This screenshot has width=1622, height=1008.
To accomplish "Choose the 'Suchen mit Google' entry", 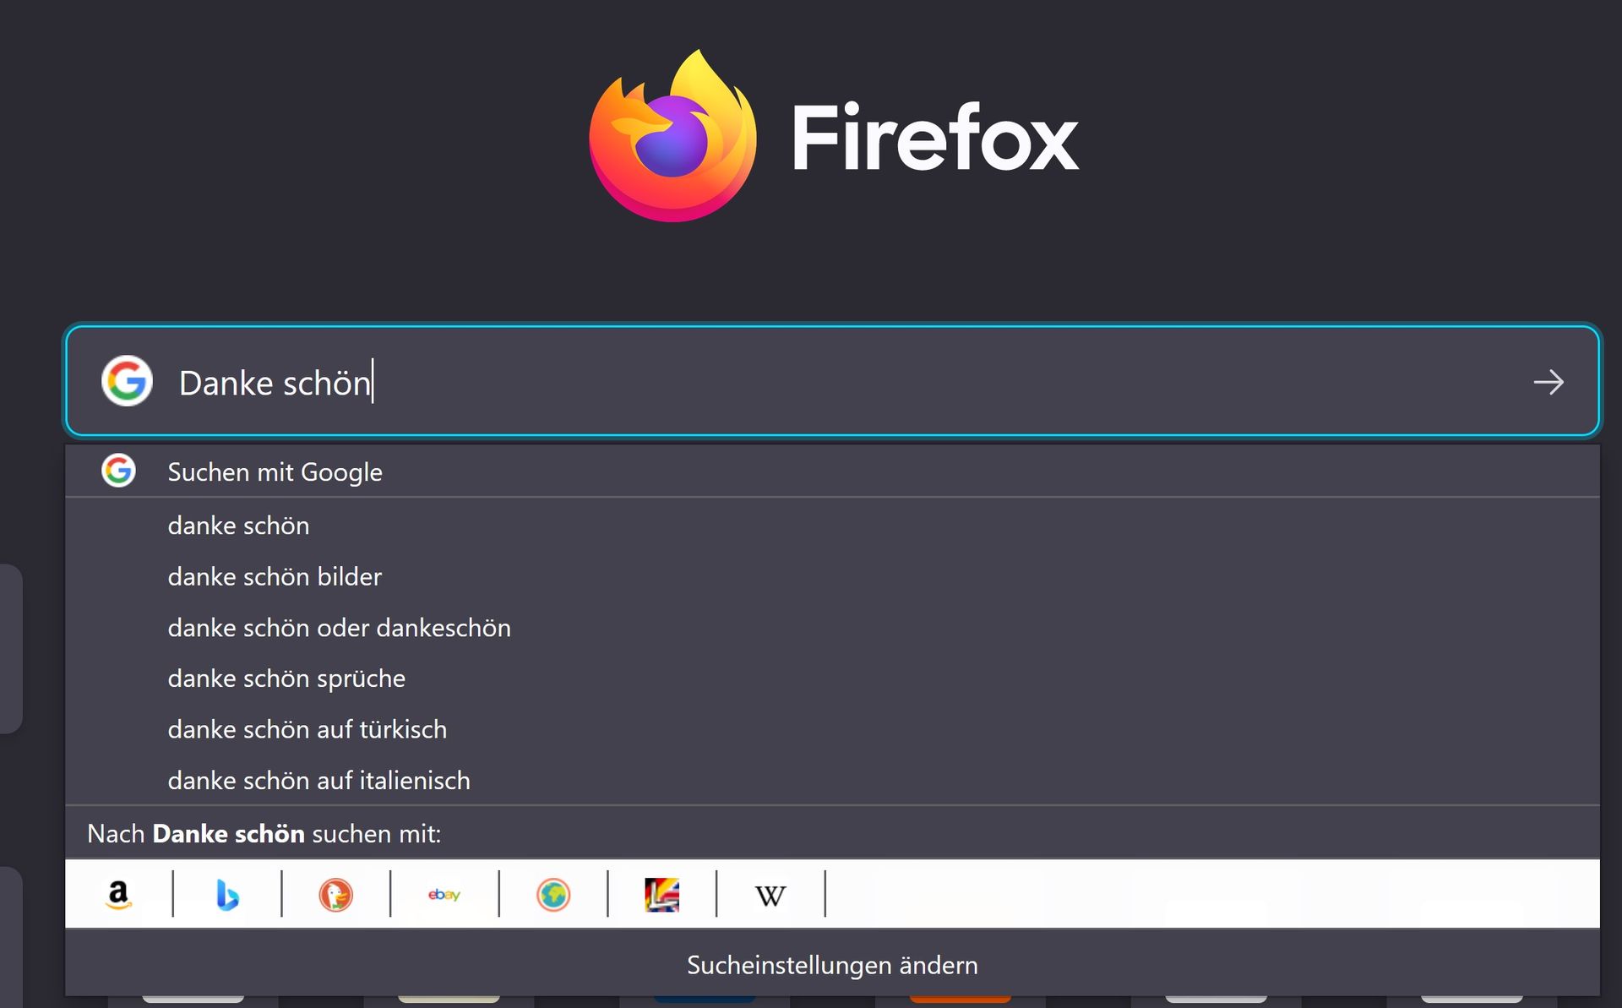I will point(275,471).
